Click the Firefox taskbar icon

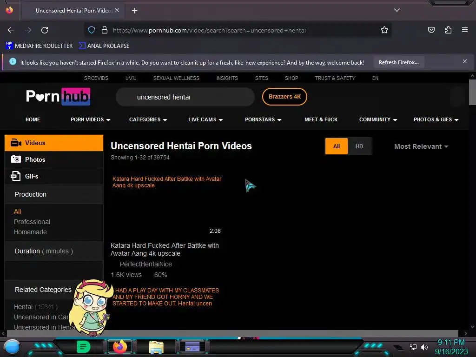(119, 347)
